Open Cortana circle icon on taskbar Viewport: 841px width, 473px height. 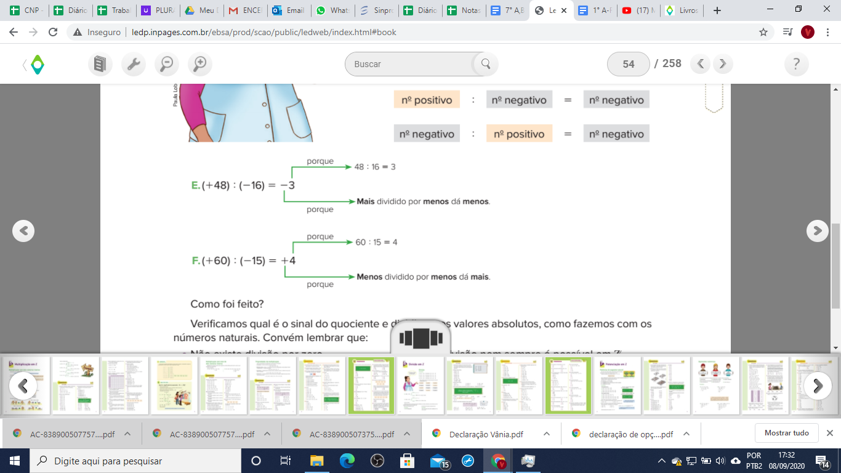click(x=256, y=461)
